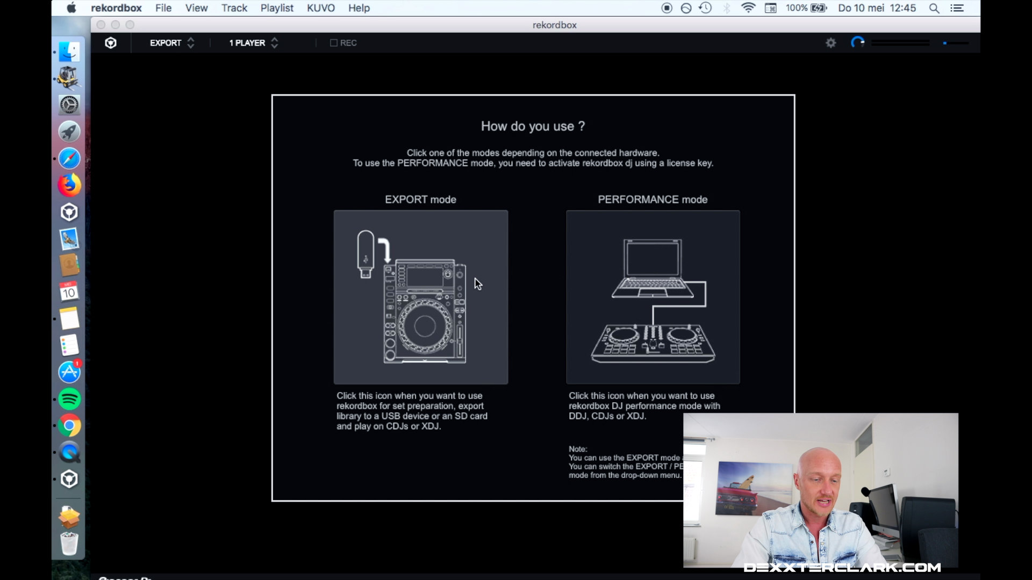Open Spotlight search magnifier in menu bar

click(x=934, y=8)
